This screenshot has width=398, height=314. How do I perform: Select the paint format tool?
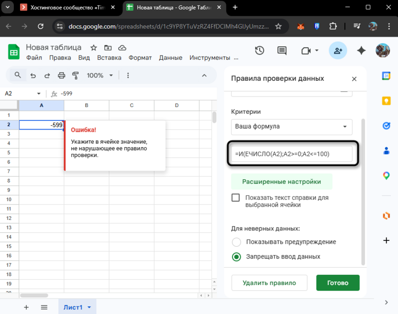[x=75, y=75]
